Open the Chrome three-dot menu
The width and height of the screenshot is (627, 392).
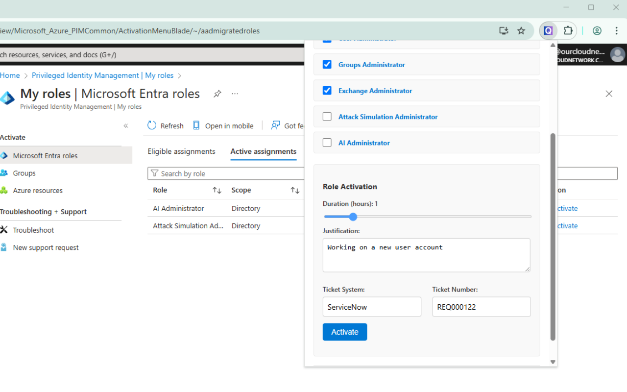[617, 31]
